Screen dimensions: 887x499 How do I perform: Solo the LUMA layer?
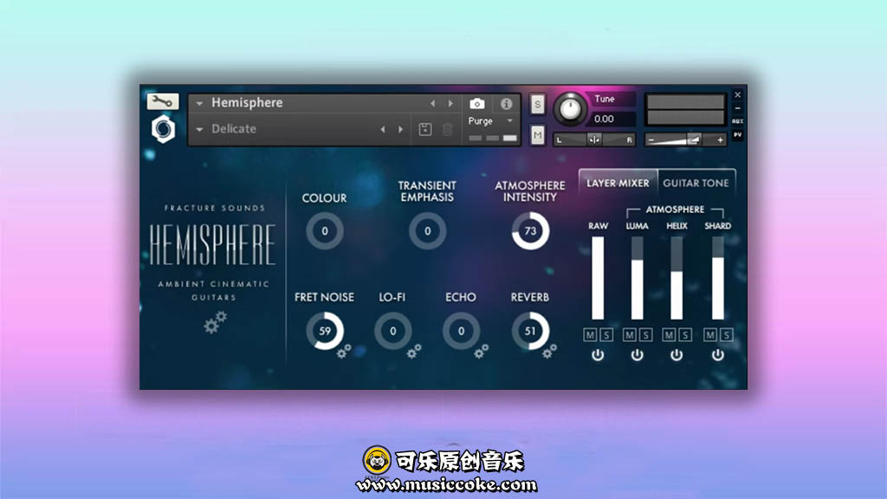click(x=645, y=335)
